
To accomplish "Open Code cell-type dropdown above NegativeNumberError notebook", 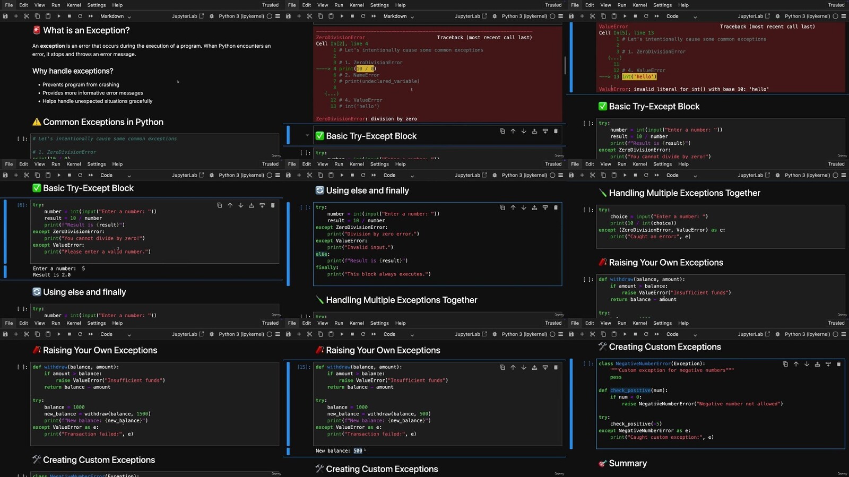I will pyautogui.click(x=681, y=334).
